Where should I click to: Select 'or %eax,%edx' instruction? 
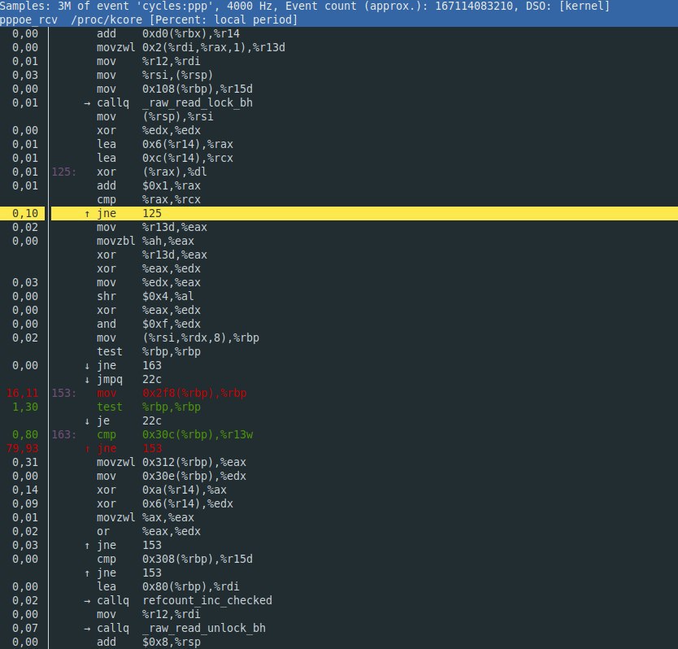[x=148, y=531]
